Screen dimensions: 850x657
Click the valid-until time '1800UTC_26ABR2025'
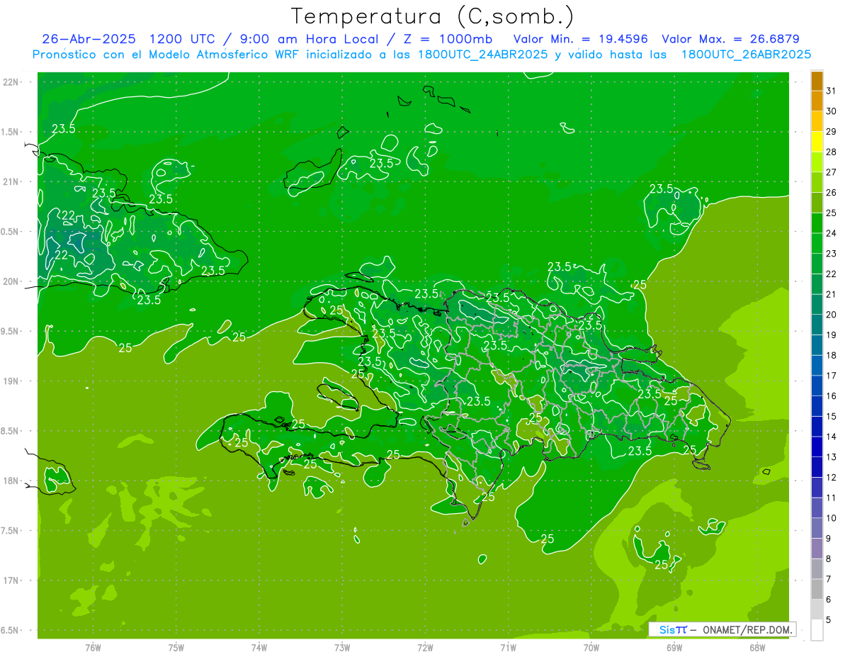click(x=746, y=55)
